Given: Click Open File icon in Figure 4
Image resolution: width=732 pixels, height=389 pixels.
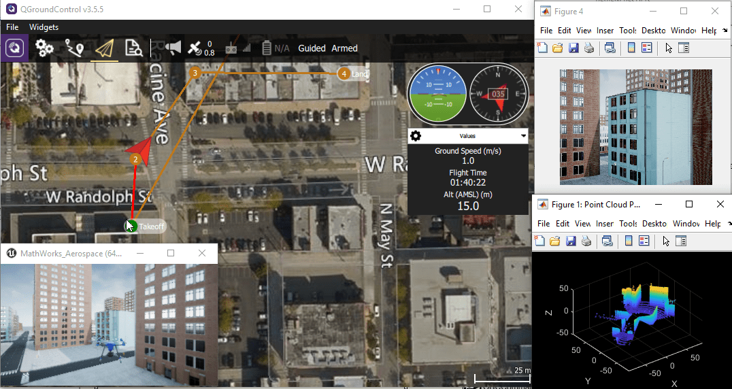Looking at the screenshot, I should click(x=558, y=48).
